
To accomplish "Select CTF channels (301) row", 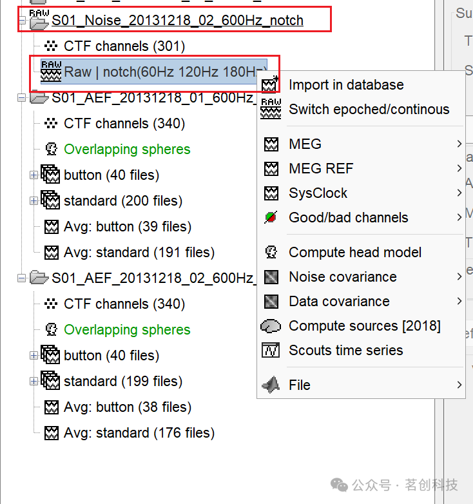I will pos(124,46).
